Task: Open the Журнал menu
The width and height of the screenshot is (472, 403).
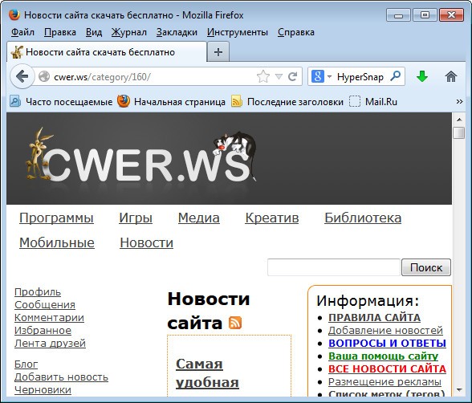Action: point(128,32)
